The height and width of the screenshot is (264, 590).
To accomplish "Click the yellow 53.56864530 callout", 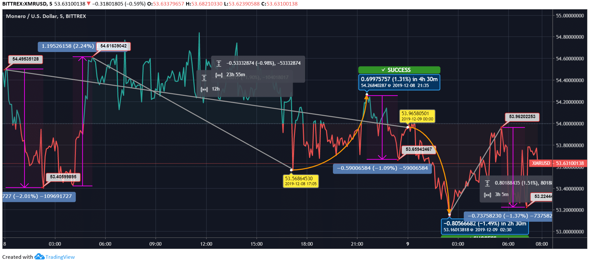I will point(301,181).
